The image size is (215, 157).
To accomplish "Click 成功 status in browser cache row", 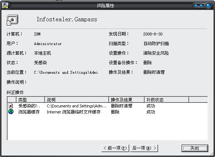I will [151, 112].
